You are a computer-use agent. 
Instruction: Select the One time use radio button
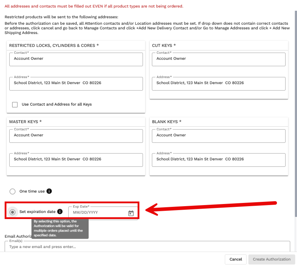[x=13, y=191]
